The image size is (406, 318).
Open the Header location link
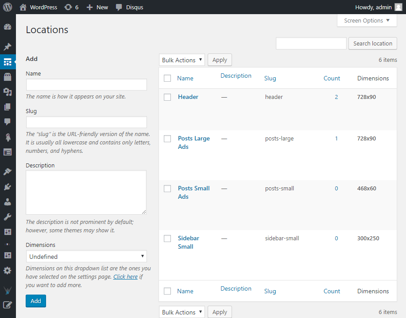(x=188, y=97)
